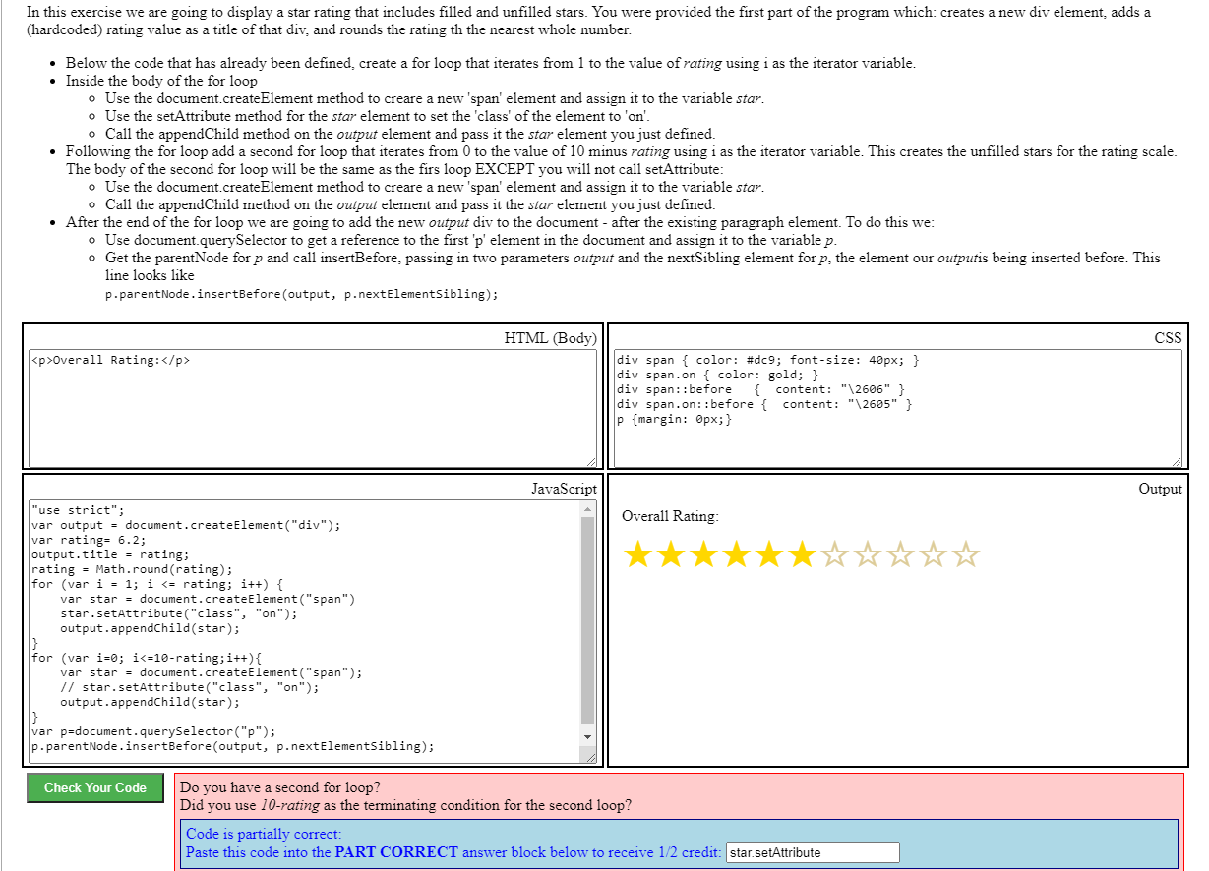
Task: Click the 'p.parentNode.insertBefore' example line in instructions
Action: [x=301, y=294]
